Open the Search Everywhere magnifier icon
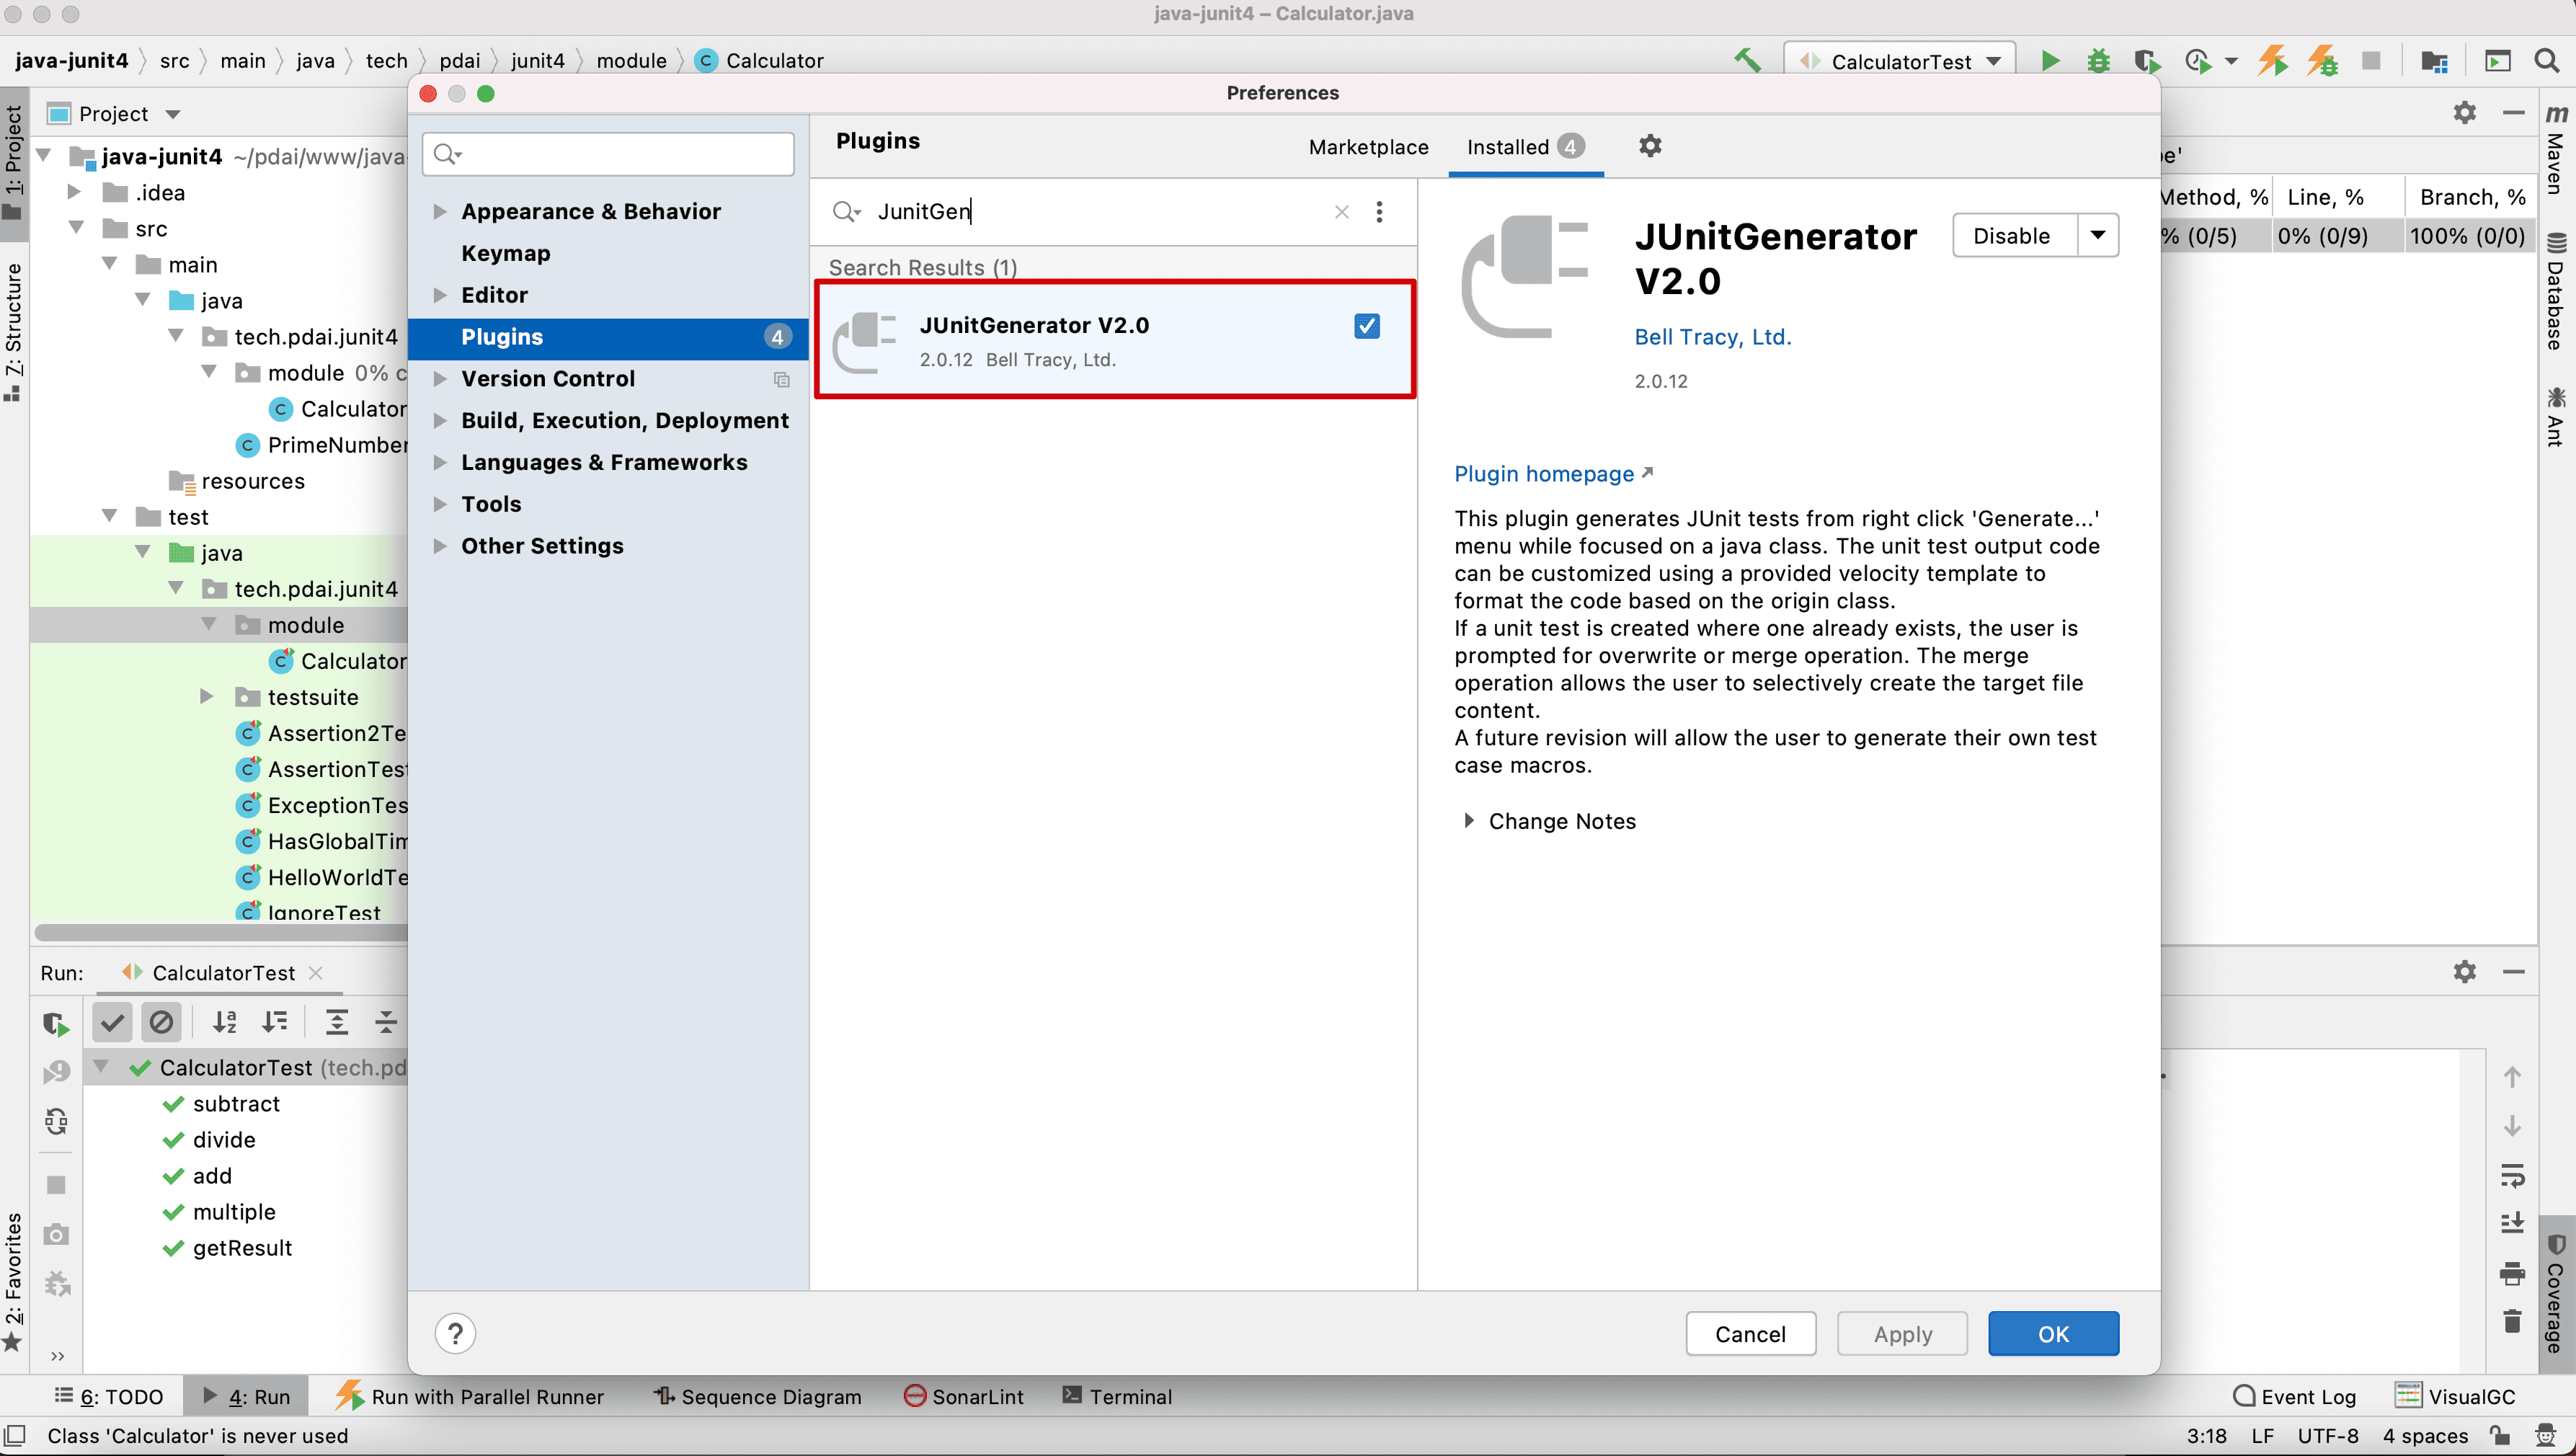The width and height of the screenshot is (2576, 1456). [x=2546, y=61]
